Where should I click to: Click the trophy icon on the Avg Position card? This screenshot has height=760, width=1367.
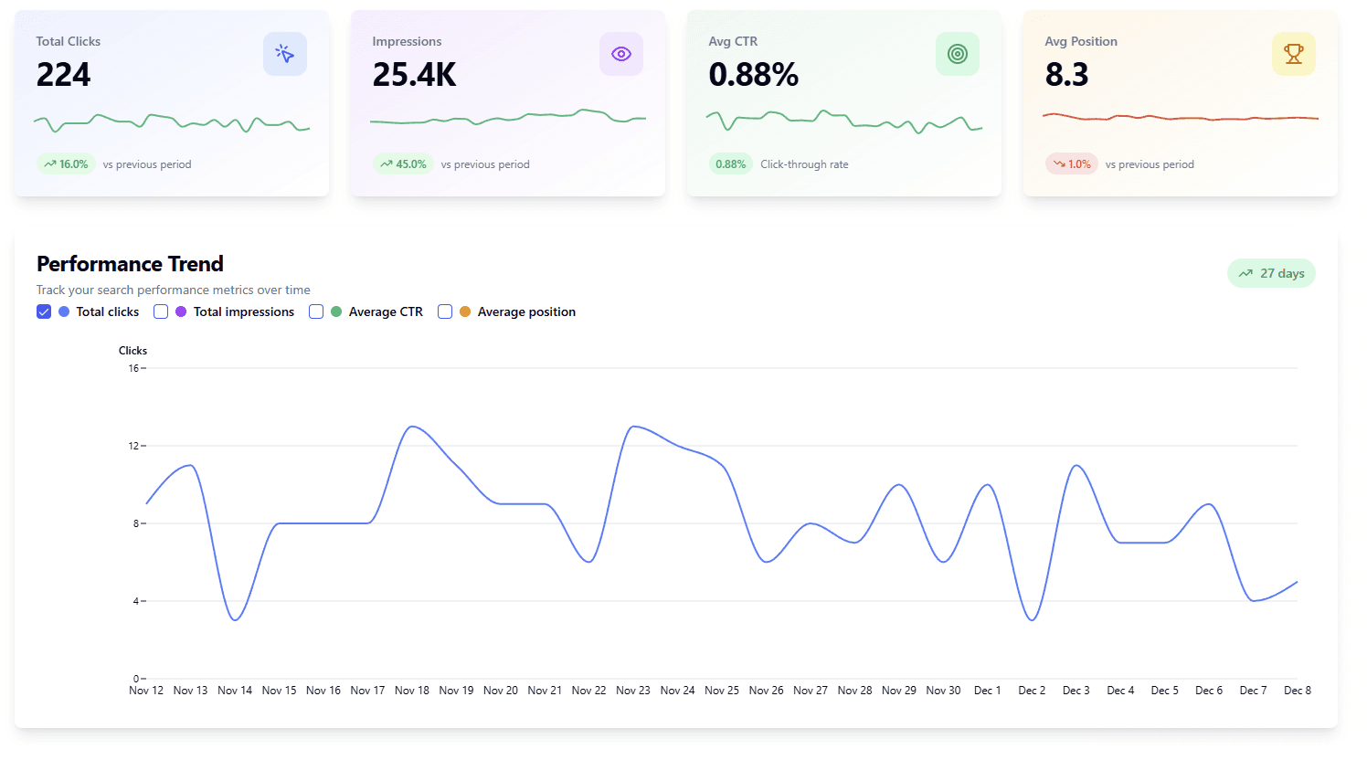pos(1293,54)
